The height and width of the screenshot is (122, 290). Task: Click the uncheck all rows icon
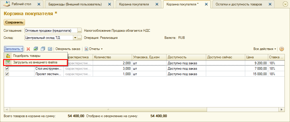pyautogui.click(x=43, y=49)
